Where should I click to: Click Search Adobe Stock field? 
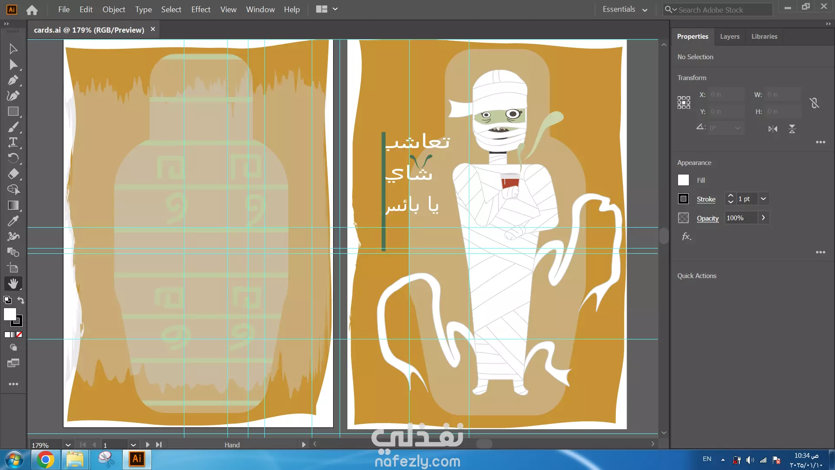click(718, 10)
